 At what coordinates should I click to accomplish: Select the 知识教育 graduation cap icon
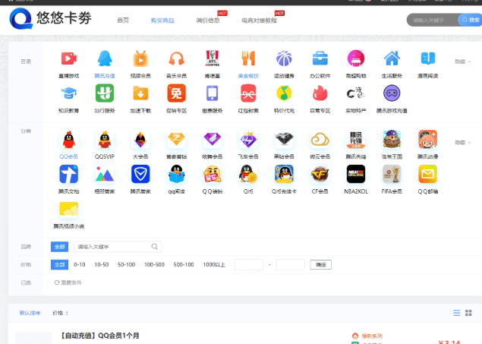point(68,93)
